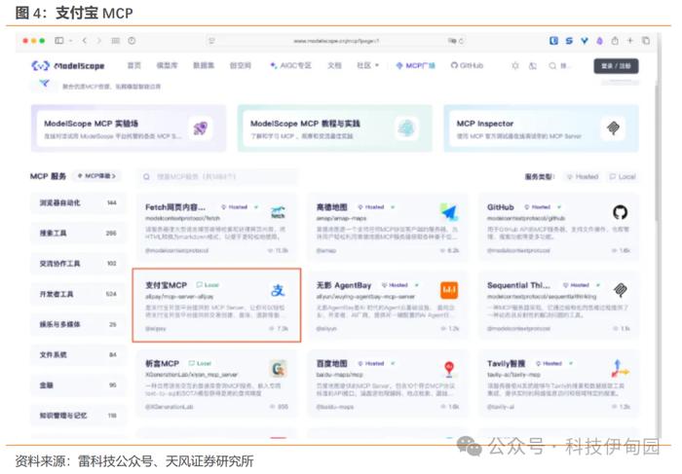
Task: Open the language switch icon in the navbar
Action: pos(532,65)
